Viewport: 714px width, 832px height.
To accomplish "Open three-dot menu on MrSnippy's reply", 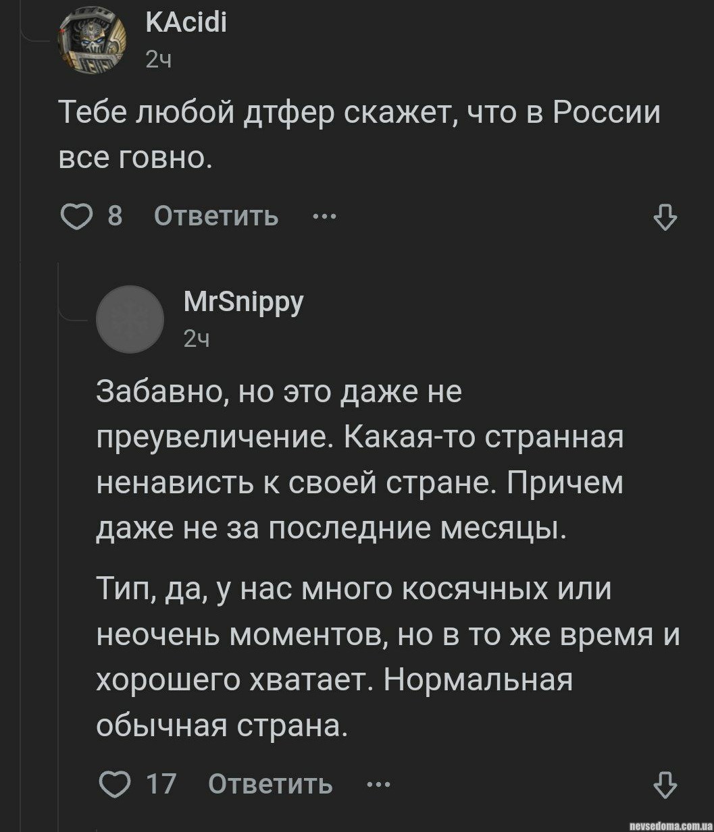I will pyautogui.click(x=378, y=785).
